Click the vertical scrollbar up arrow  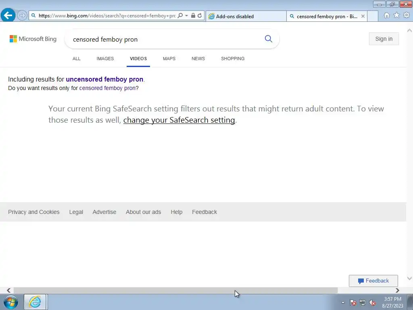[410, 31]
